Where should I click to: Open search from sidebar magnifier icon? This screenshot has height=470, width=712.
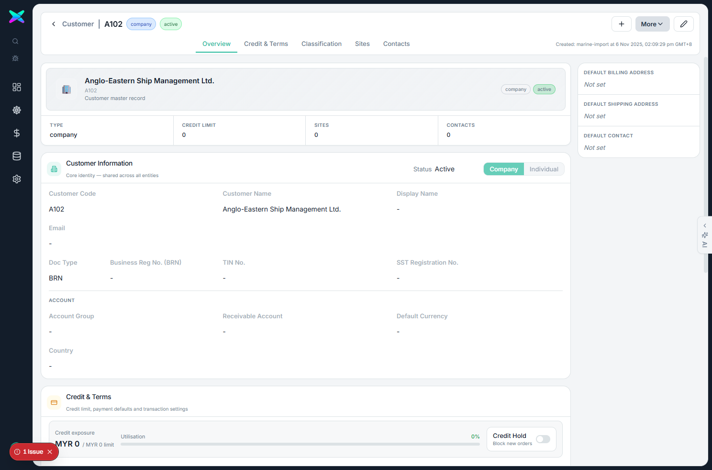[15, 41]
